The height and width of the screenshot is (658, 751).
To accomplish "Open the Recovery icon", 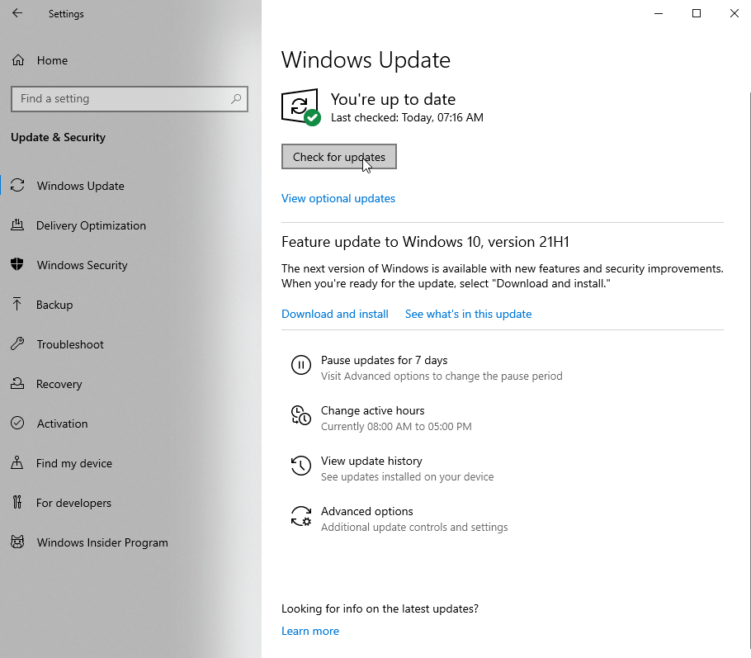I will pyautogui.click(x=17, y=384).
